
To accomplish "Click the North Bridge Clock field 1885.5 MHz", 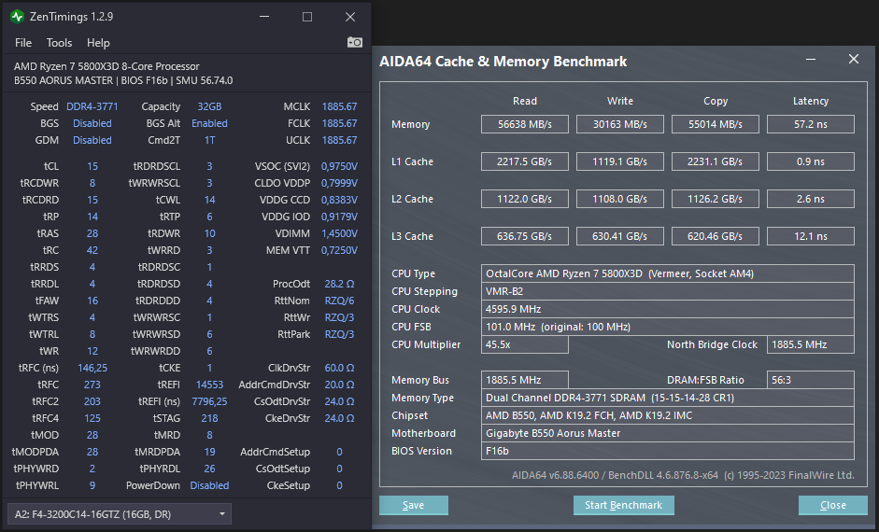I will pos(811,344).
